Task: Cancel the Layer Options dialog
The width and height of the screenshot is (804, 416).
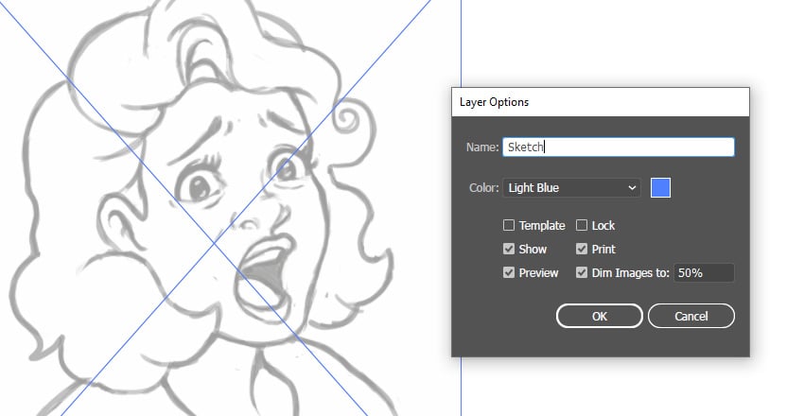Action: tap(690, 316)
